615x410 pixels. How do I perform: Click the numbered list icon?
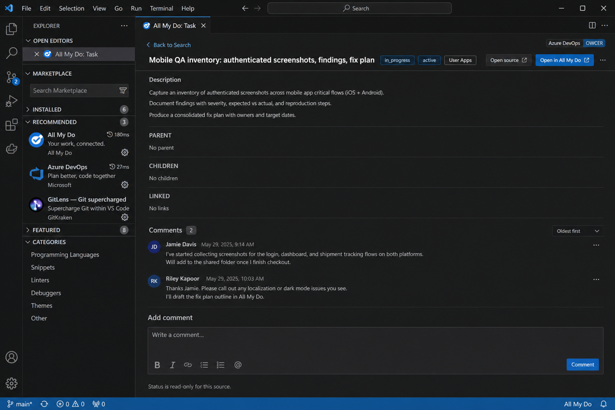pyautogui.click(x=221, y=365)
